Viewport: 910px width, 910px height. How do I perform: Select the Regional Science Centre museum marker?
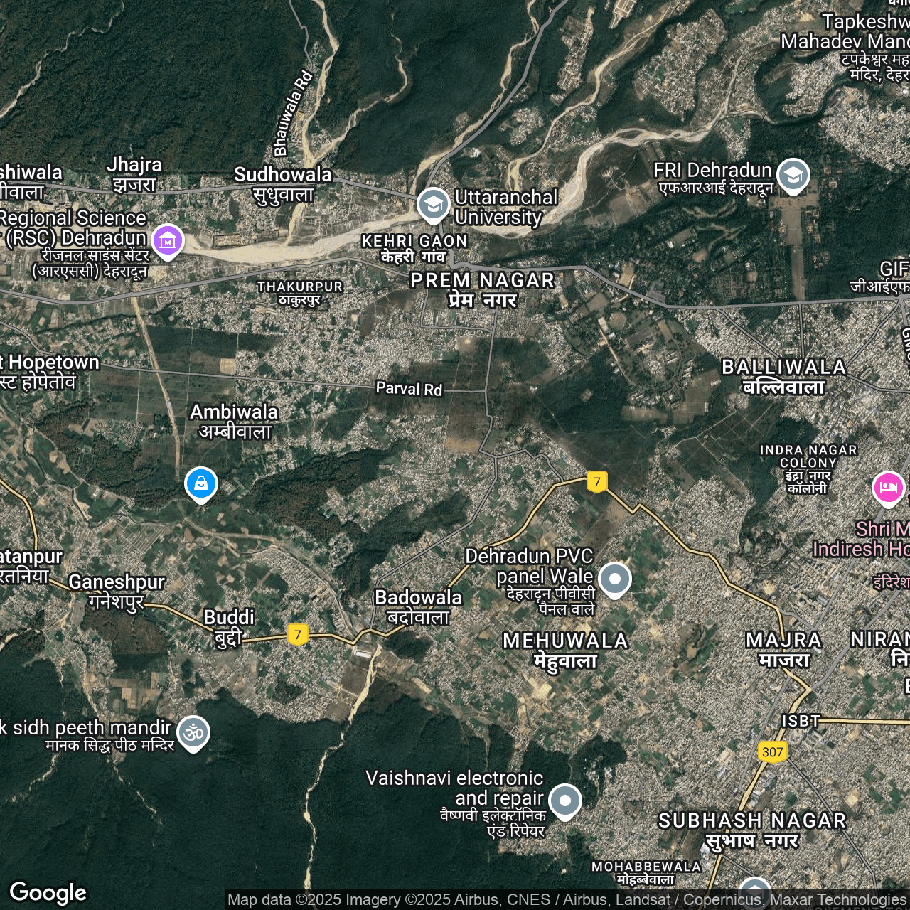click(168, 240)
